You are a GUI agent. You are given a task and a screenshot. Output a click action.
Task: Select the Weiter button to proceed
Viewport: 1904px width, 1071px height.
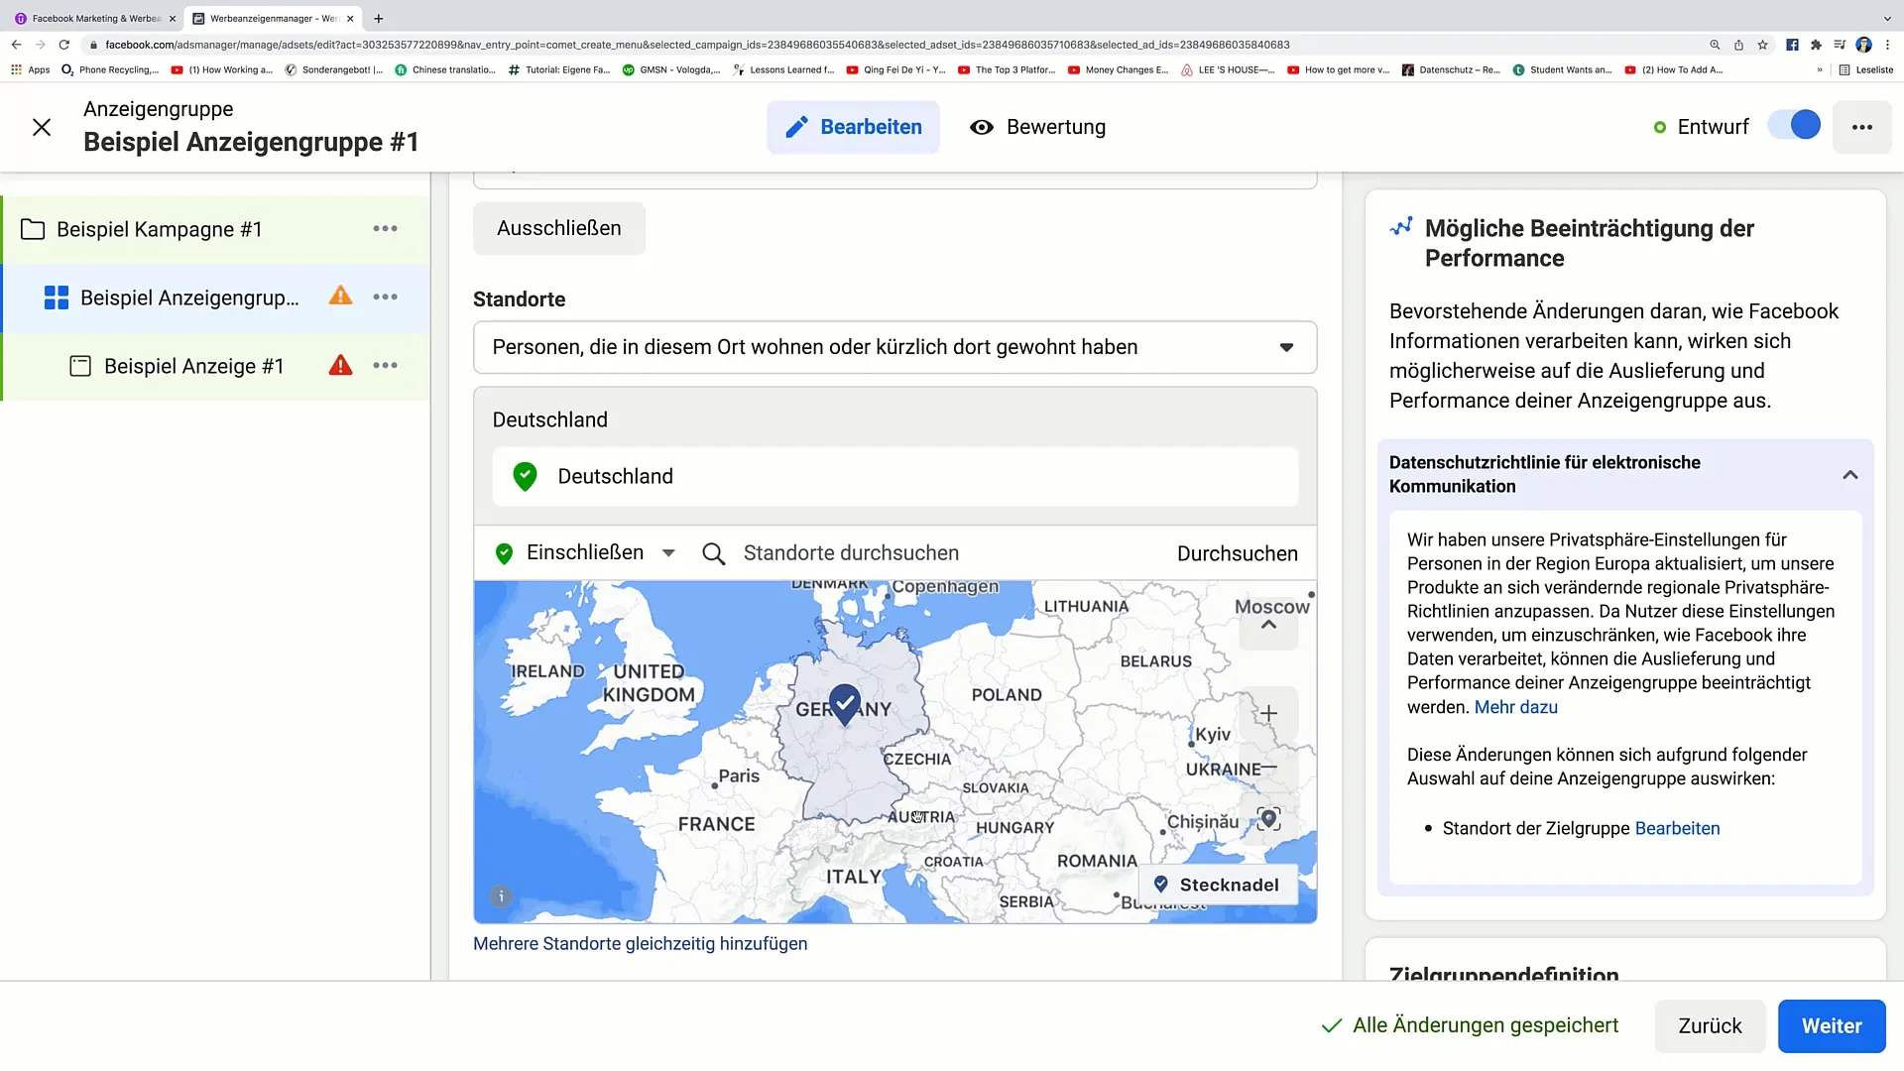coord(1832,1025)
